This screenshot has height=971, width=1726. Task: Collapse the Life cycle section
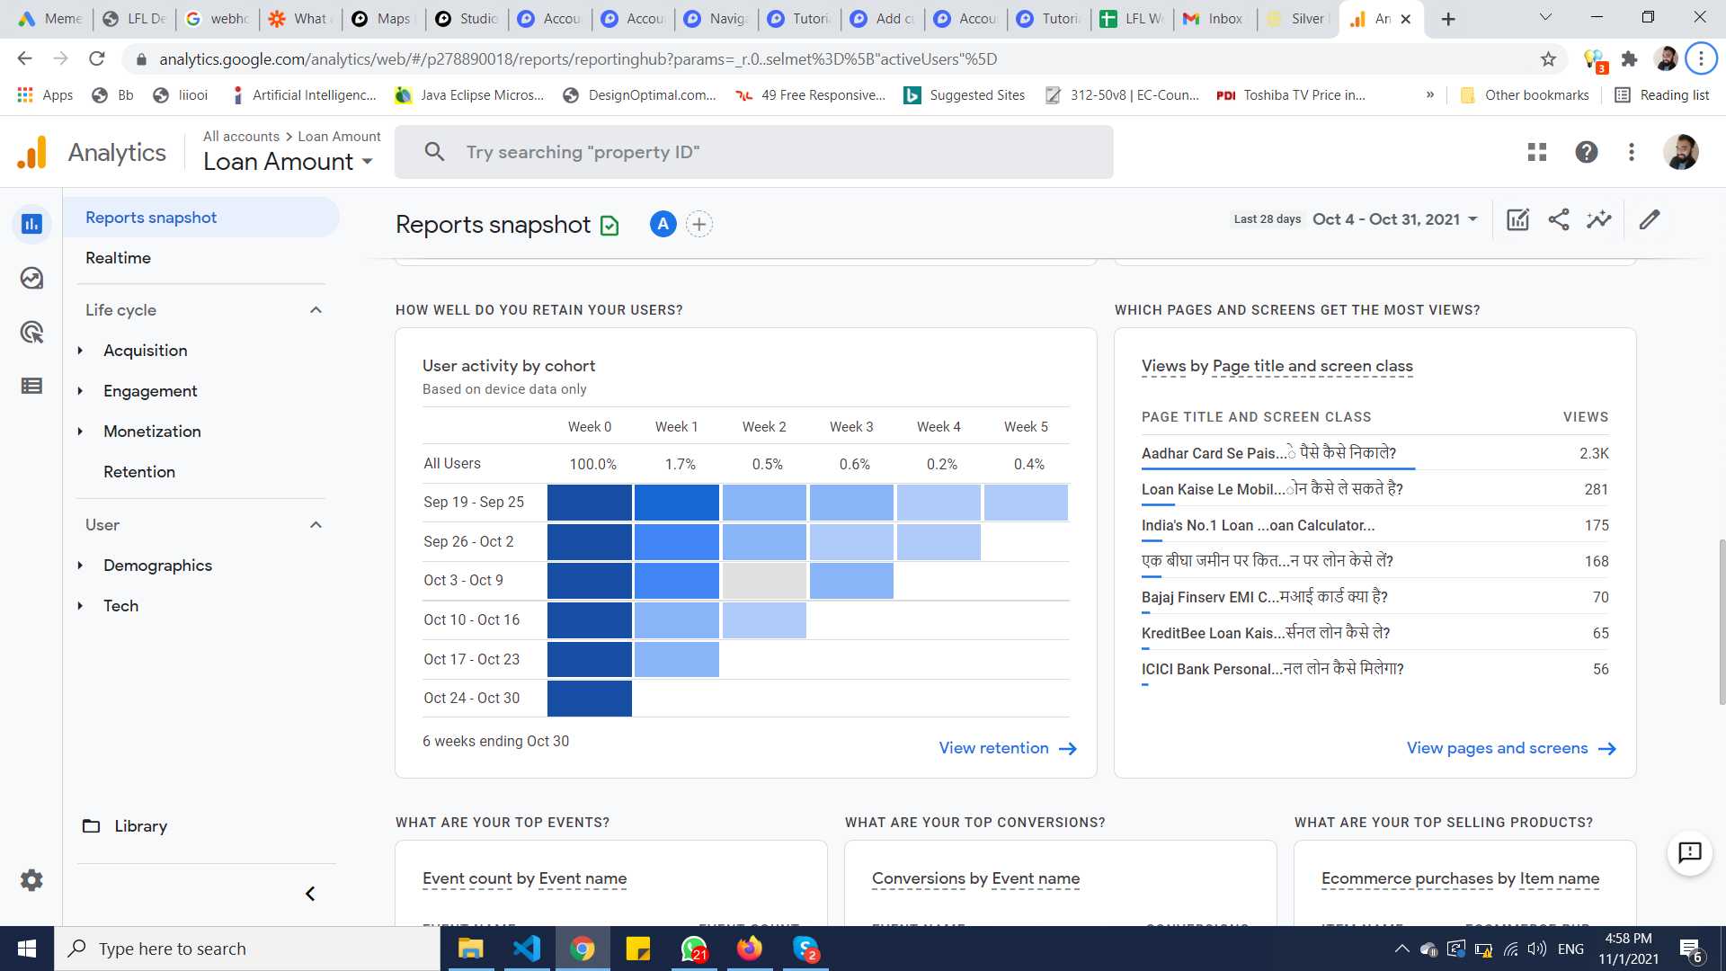coord(316,310)
